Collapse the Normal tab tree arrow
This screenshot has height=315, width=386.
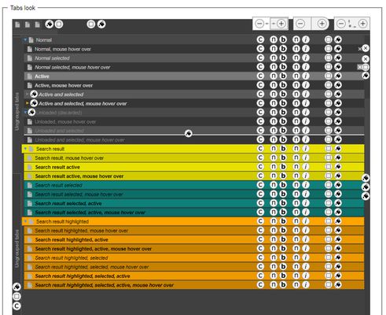25,40
